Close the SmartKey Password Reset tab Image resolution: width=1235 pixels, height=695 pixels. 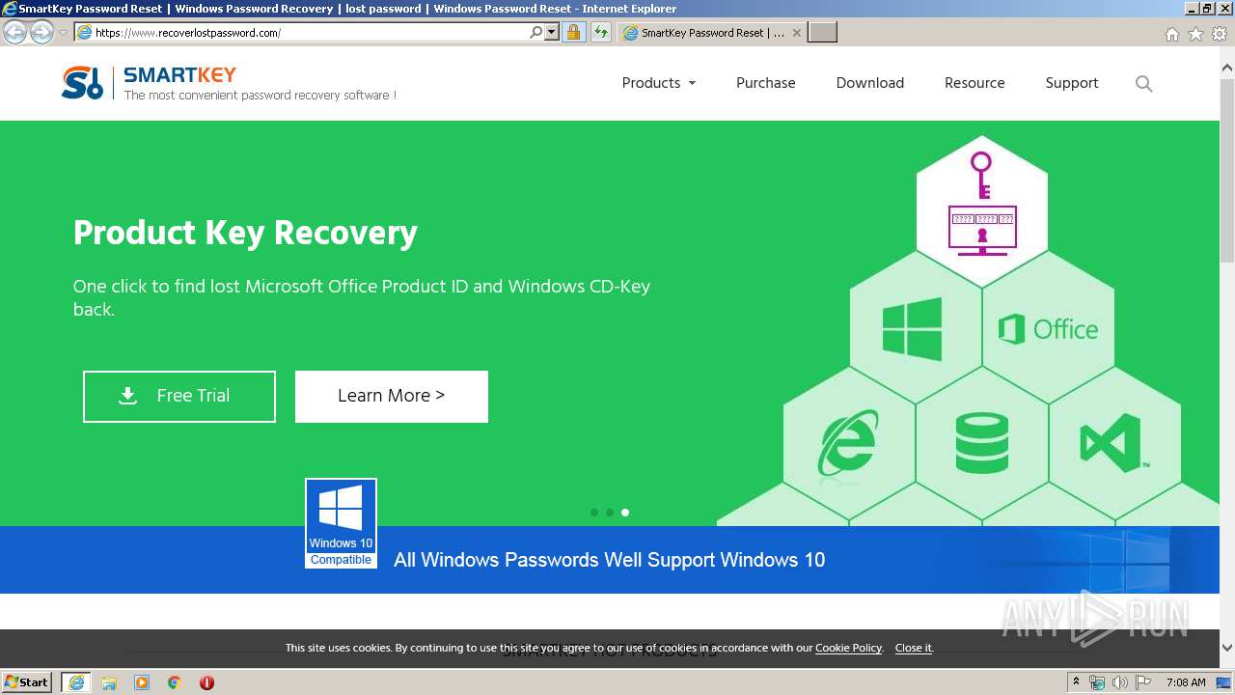[x=797, y=33]
